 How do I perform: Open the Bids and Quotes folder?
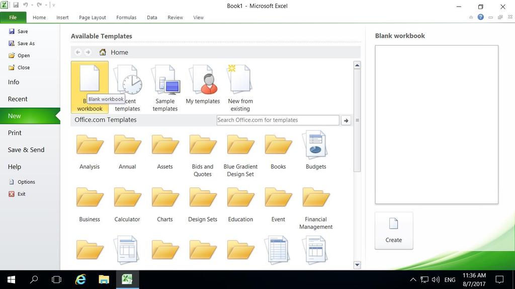(x=203, y=156)
